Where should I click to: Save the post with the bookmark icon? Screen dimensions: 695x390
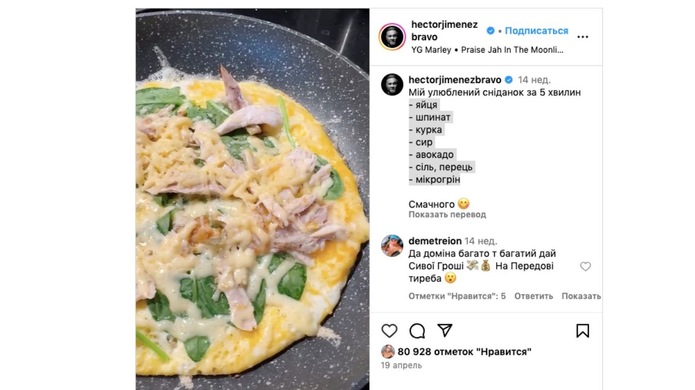(583, 331)
